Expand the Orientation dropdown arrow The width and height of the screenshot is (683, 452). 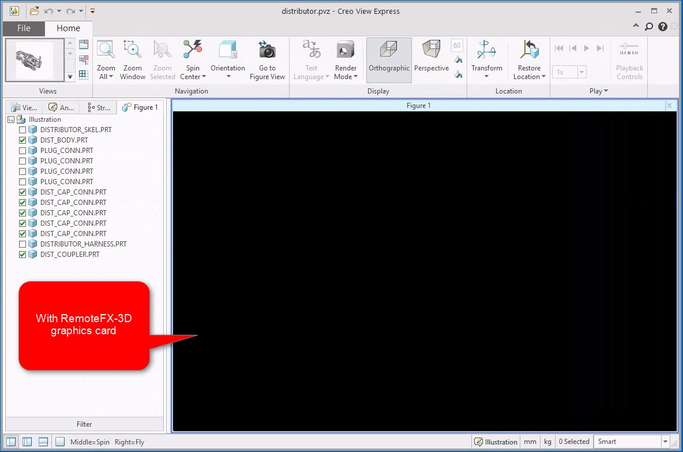click(228, 77)
